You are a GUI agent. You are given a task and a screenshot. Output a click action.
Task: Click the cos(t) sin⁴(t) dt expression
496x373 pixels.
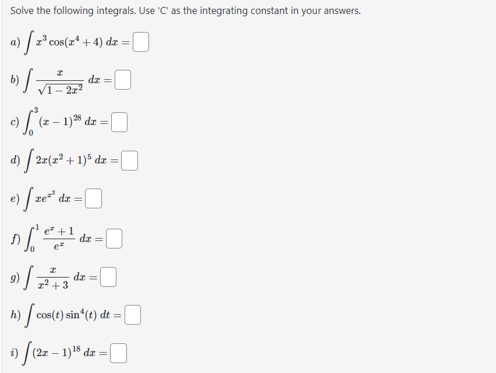(x=73, y=315)
